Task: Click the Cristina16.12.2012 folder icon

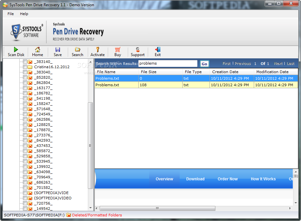Action: (30, 67)
